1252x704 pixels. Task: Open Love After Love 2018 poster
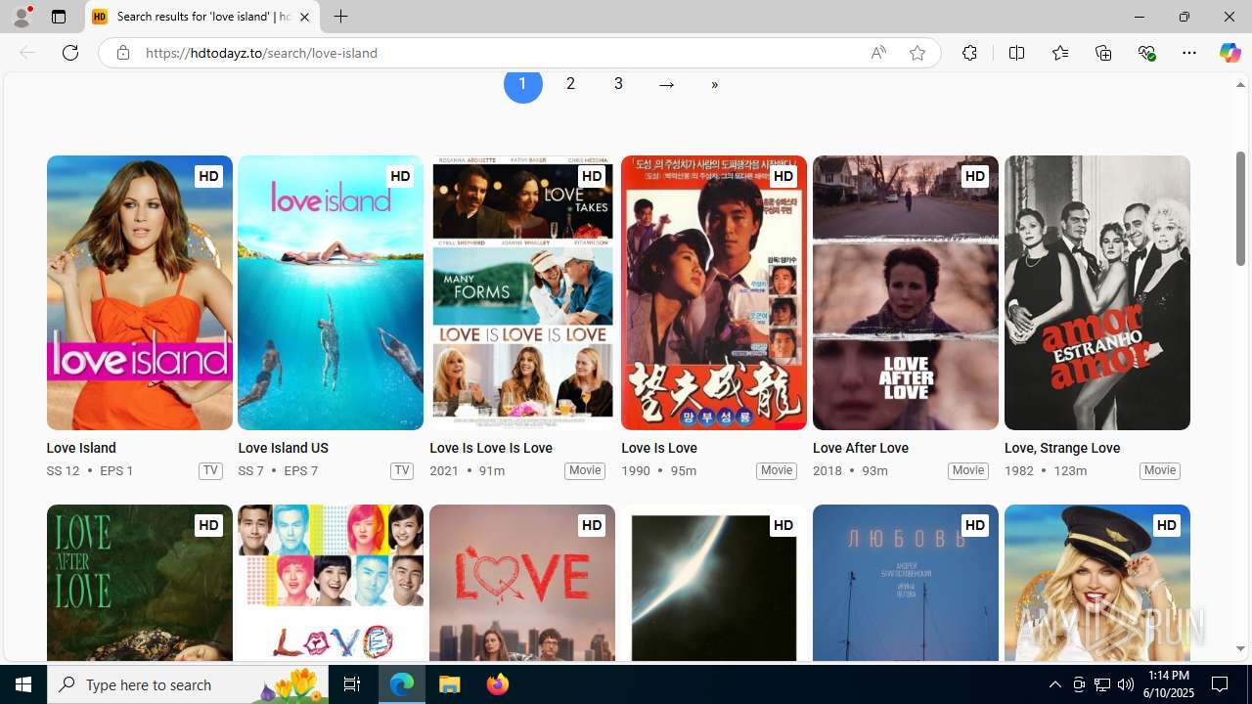pyautogui.click(x=906, y=292)
